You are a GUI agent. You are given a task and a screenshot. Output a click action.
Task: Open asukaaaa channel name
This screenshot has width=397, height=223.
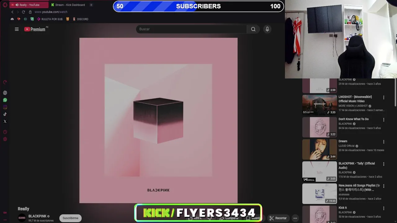pyautogui.click(x=344, y=195)
